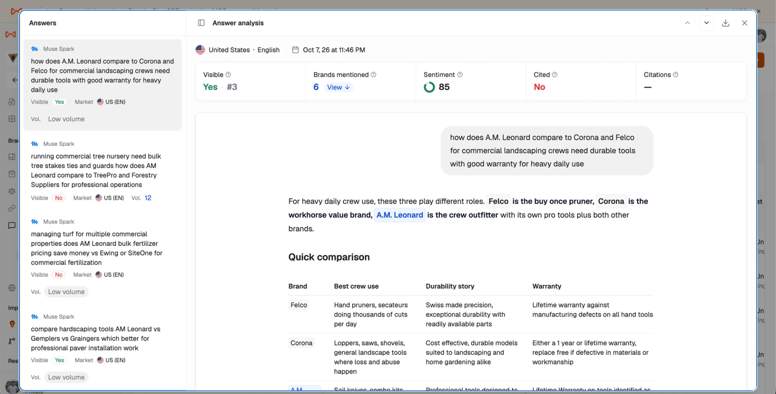The image size is (776, 394).
Task: Go to the next answer with down chevron
Action: [706, 23]
